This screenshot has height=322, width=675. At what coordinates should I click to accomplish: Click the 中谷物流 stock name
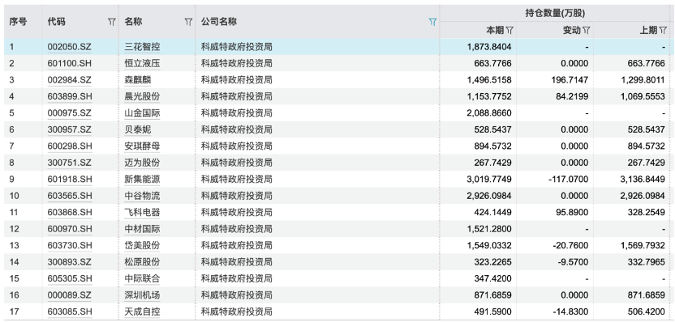(x=142, y=196)
